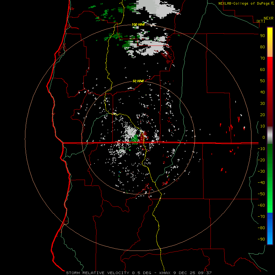Click the "9 DEC 25" date text
Viewport: 275px width, 275px height.
[x=184, y=273]
